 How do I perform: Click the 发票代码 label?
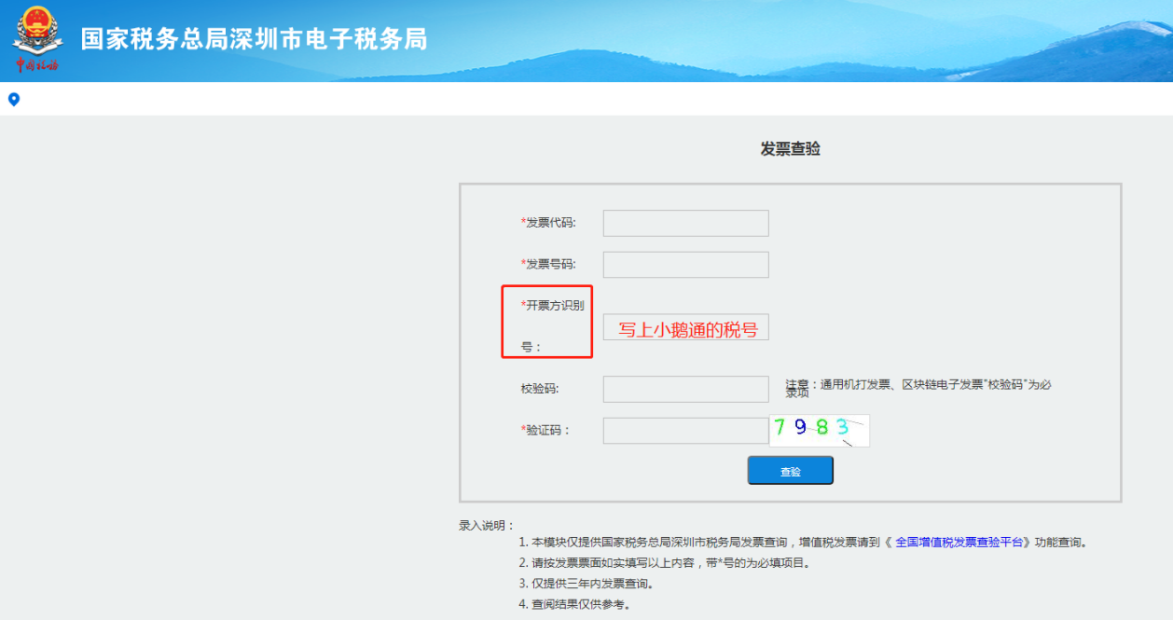pyautogui.click(x=548, y=223)
